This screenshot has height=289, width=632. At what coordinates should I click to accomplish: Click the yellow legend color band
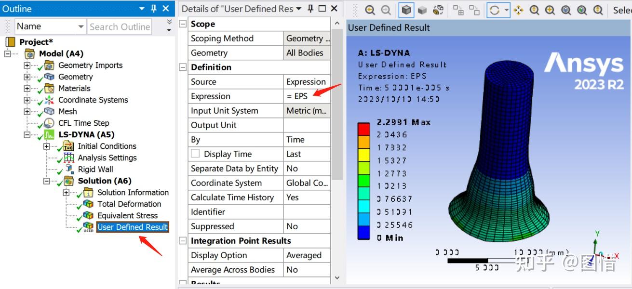pyautogui.click(x=364, y=155)
